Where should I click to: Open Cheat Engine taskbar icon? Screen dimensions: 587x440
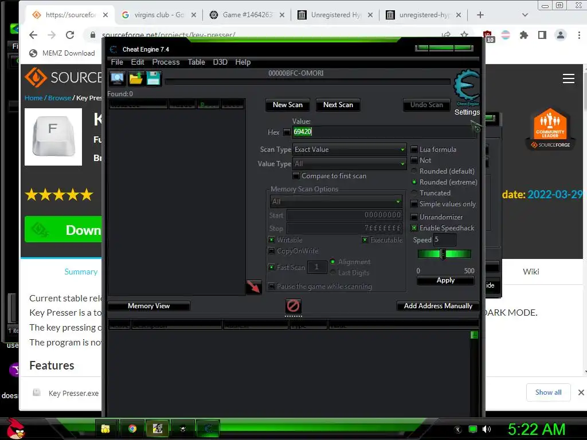(x=208, y=429)
